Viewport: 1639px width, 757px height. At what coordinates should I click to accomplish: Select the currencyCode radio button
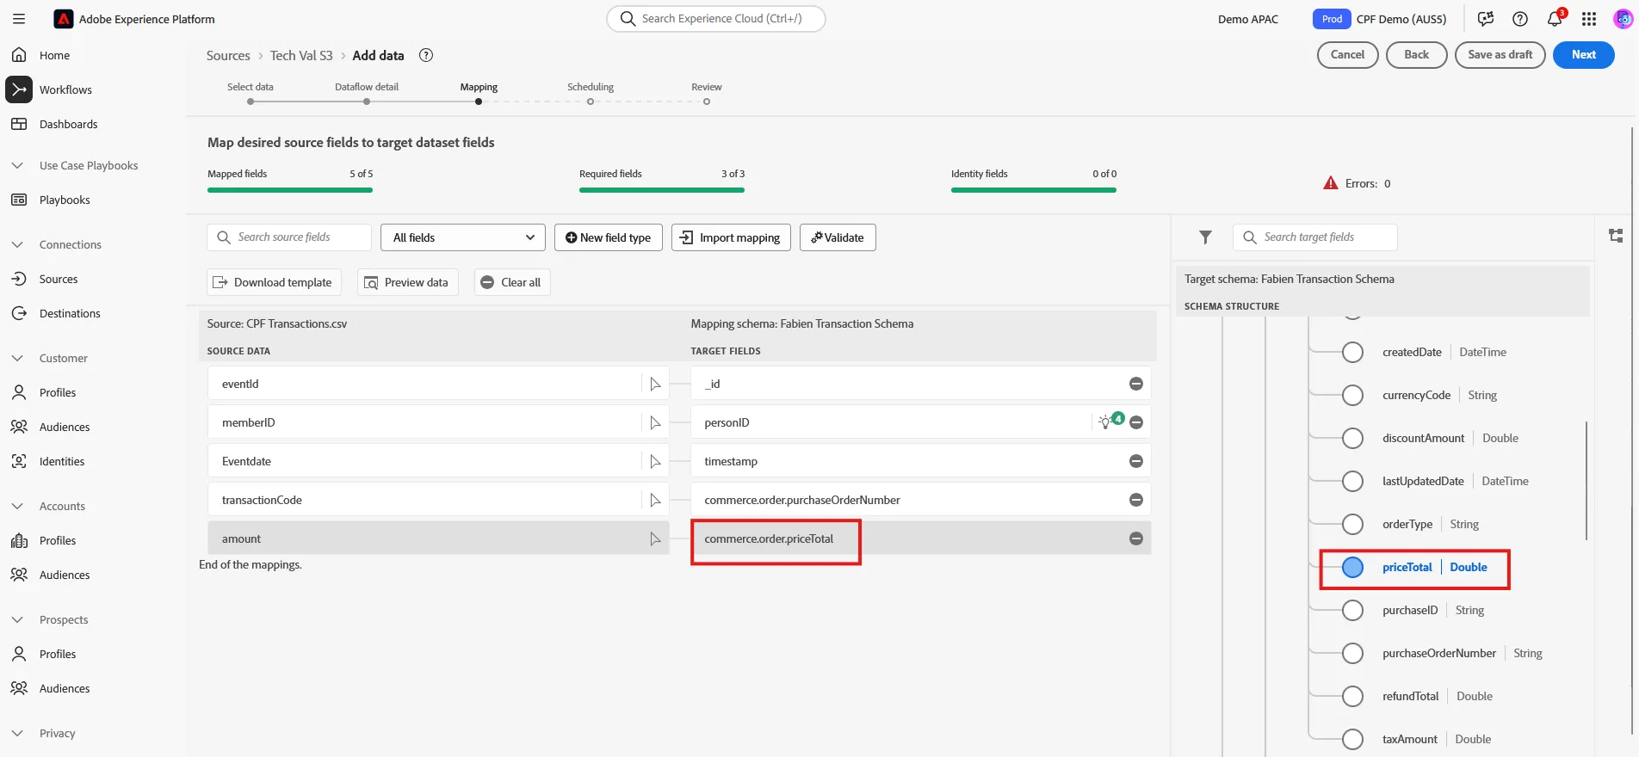coord(1352,395)
